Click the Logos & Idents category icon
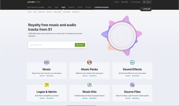Image resolution: width=179 pixels, height=106 pixels. (47, 85)
